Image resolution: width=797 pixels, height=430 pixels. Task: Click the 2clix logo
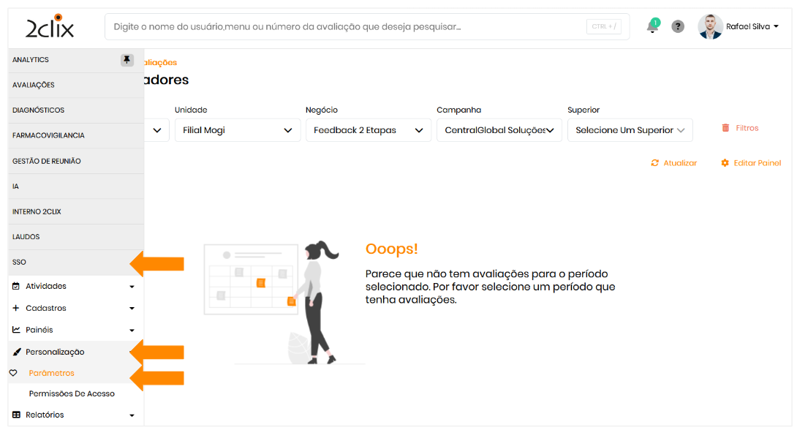(50, 26)
